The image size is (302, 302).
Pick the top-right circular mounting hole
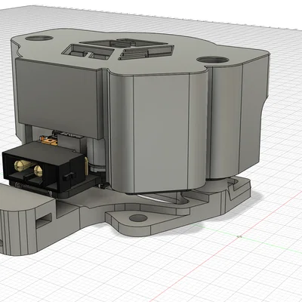click(x=213, y=60)
